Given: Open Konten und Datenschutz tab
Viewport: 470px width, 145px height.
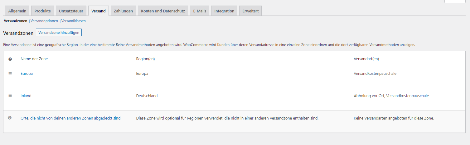Looking at the screenshot, I should click(163, 11).
